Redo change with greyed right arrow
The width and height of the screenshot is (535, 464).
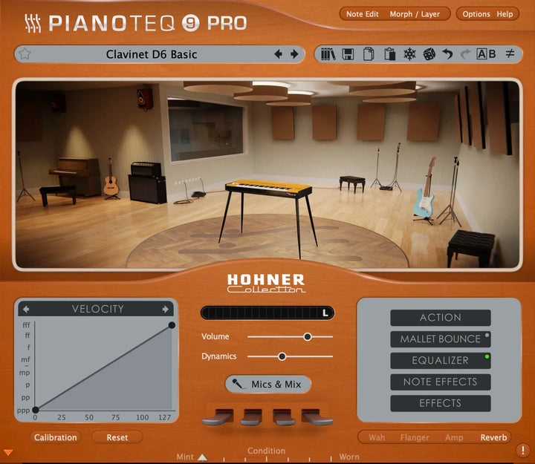[x=465, y=54]
